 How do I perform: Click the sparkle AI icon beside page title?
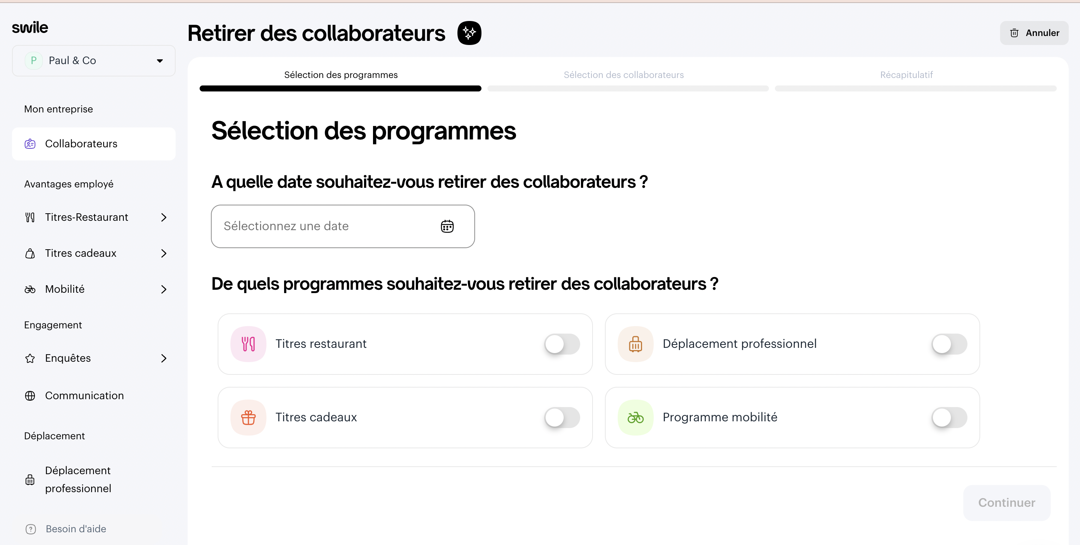pos(469,33)
